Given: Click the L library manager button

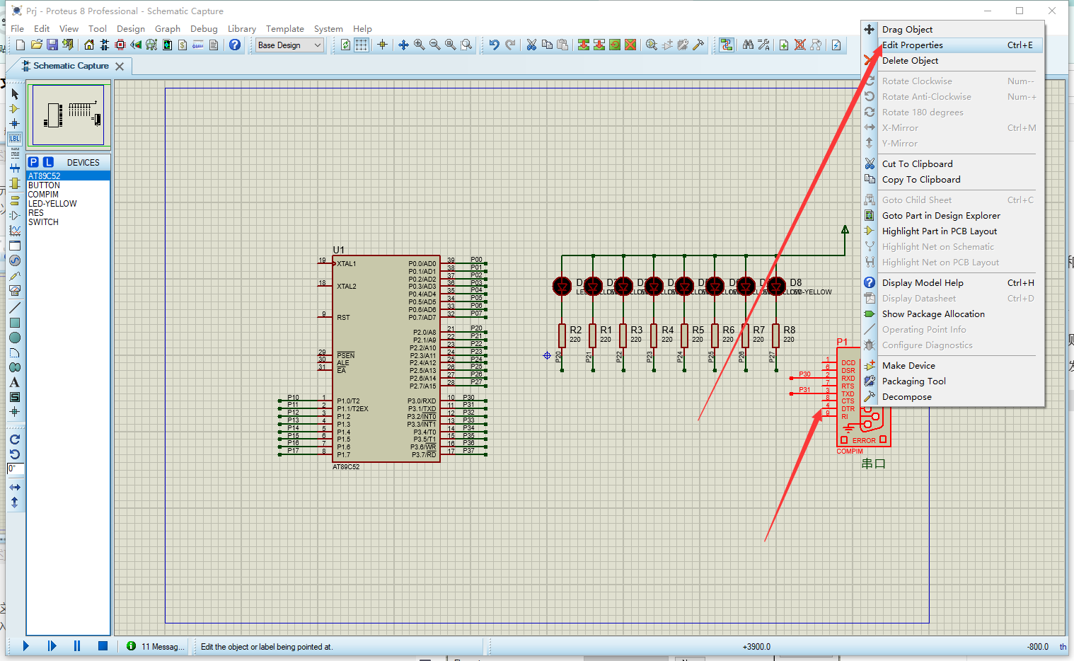Looking at the screenshot, I should (x=48, y=162).
